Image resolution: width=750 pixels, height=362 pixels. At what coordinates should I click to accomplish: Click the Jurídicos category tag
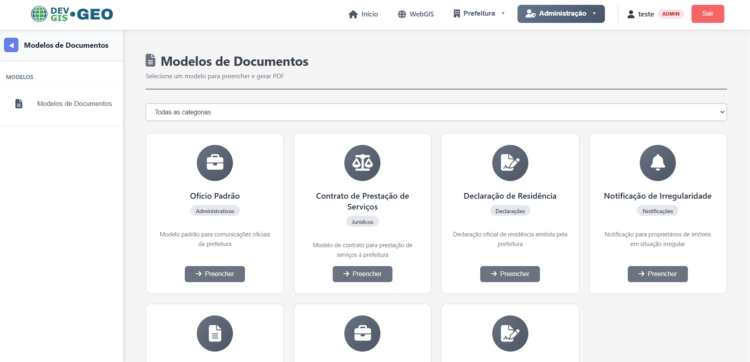click(362, 221)
